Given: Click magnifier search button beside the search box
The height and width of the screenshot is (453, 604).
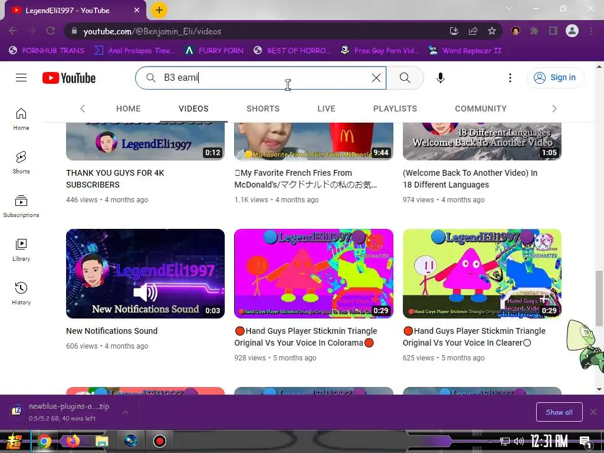Looking at the screenshot, I should (405, 78).
